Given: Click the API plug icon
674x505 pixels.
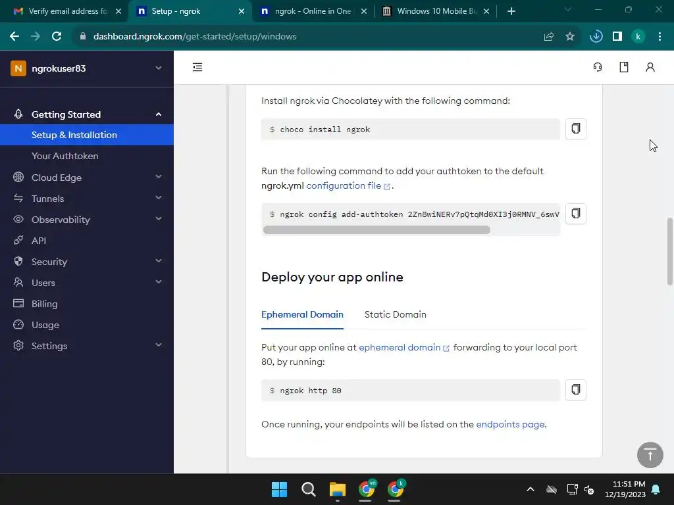Looking at the screenshot, I should pyautogui.click(x=18, y=240).
